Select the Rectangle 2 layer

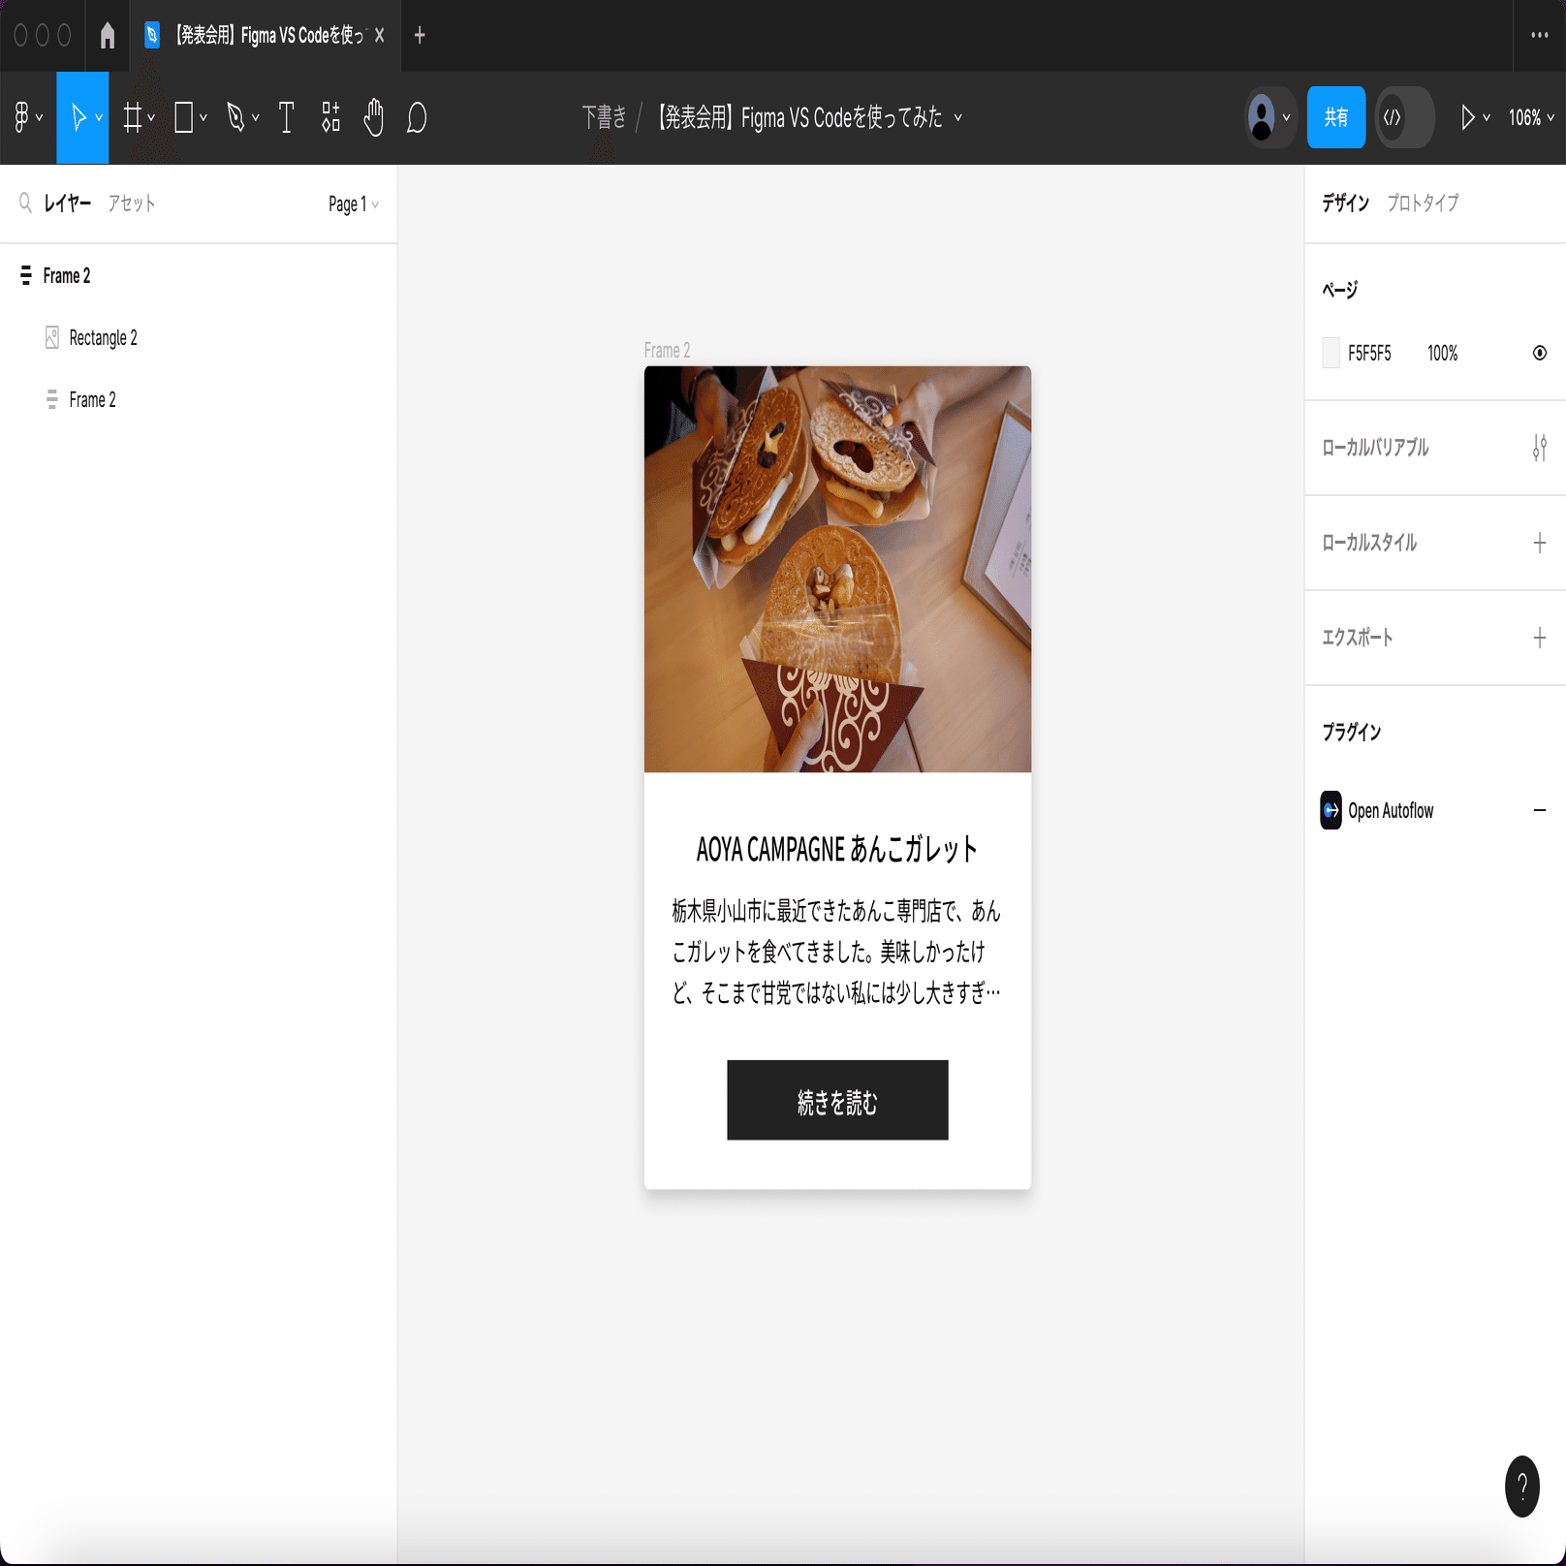coord(199,337)
